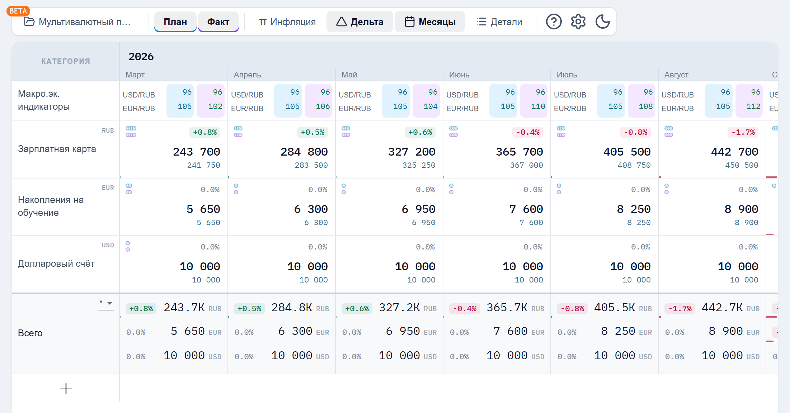
Task: Add a new category with plus
Action: tap(66, 388)
